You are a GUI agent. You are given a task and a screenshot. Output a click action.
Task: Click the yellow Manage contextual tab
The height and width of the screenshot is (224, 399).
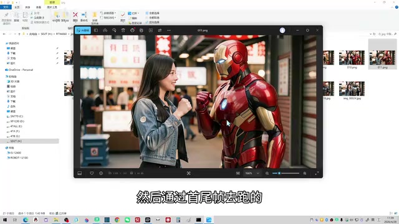click(x=52, y=2)
